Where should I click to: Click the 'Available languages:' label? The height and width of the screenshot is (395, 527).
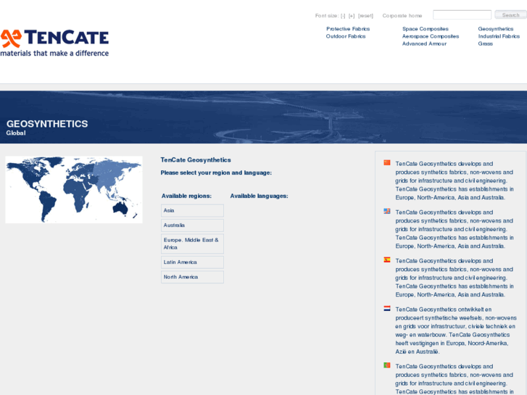tap(259, 196)
